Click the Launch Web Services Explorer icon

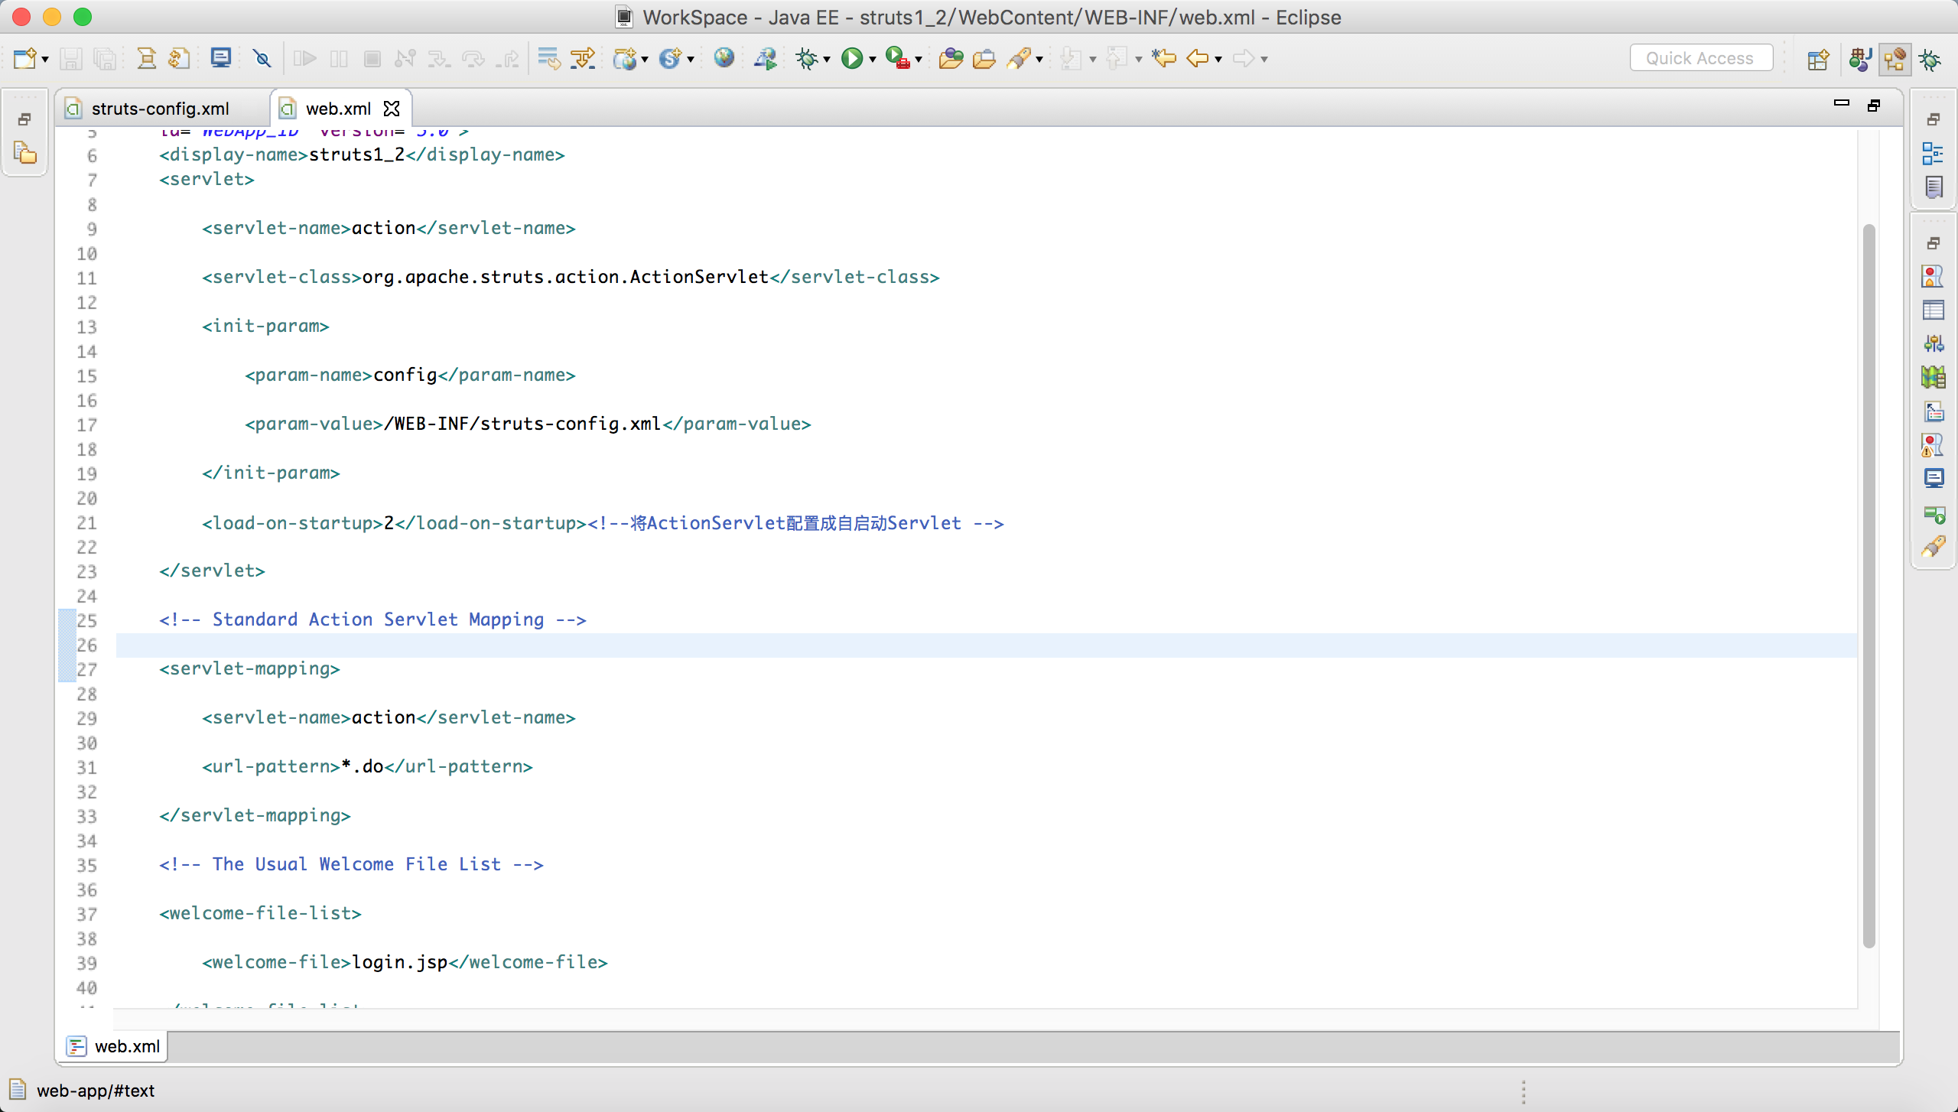[x=765, y=59]
